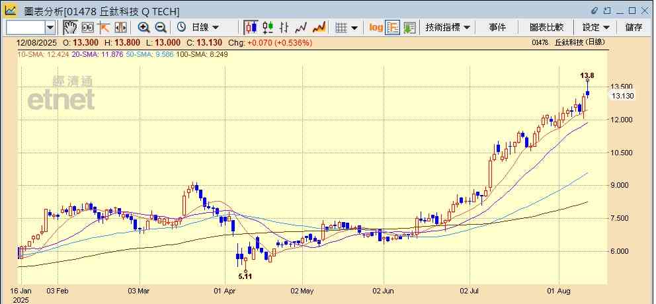Click the 事件 button
This screenshot has height=304, width=656.
click(497, 28)
